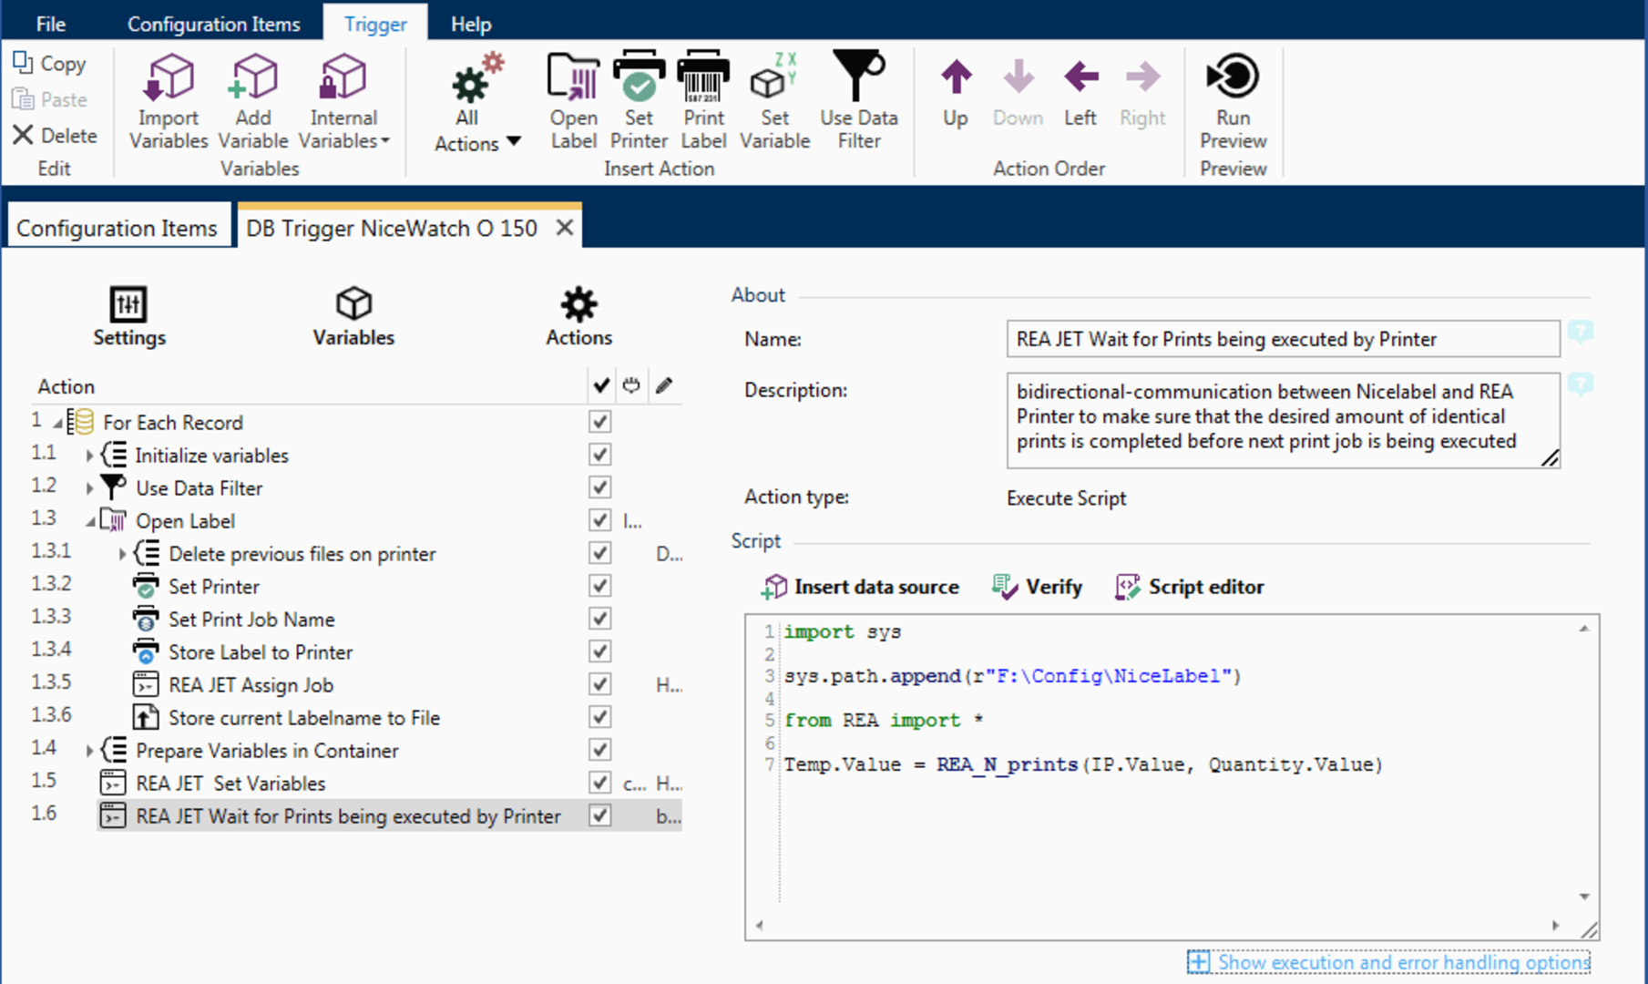
Task: Insert a Use Data Filter action
Action: (857, 98)
